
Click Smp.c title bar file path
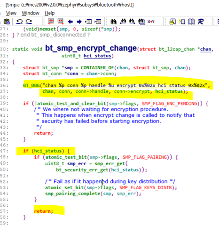point(70,5)
